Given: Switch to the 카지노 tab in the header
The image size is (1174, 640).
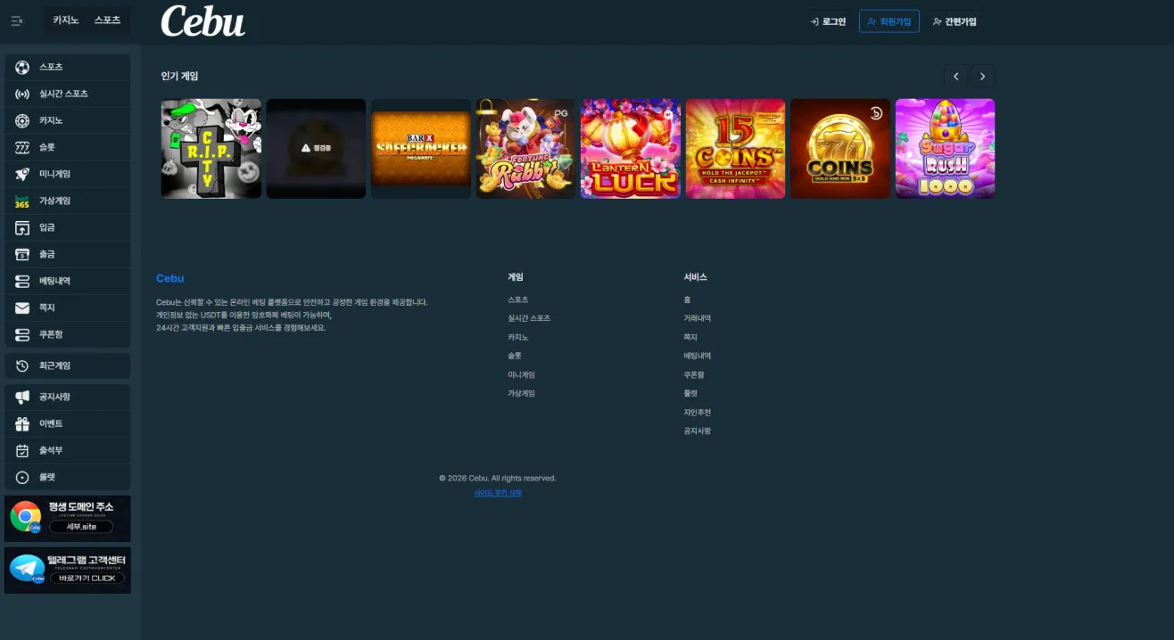Looking at the screenshot, I should pos(66,21).
